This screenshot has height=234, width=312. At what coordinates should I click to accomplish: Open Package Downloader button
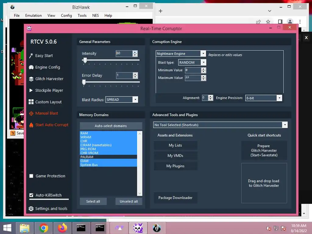175,197
